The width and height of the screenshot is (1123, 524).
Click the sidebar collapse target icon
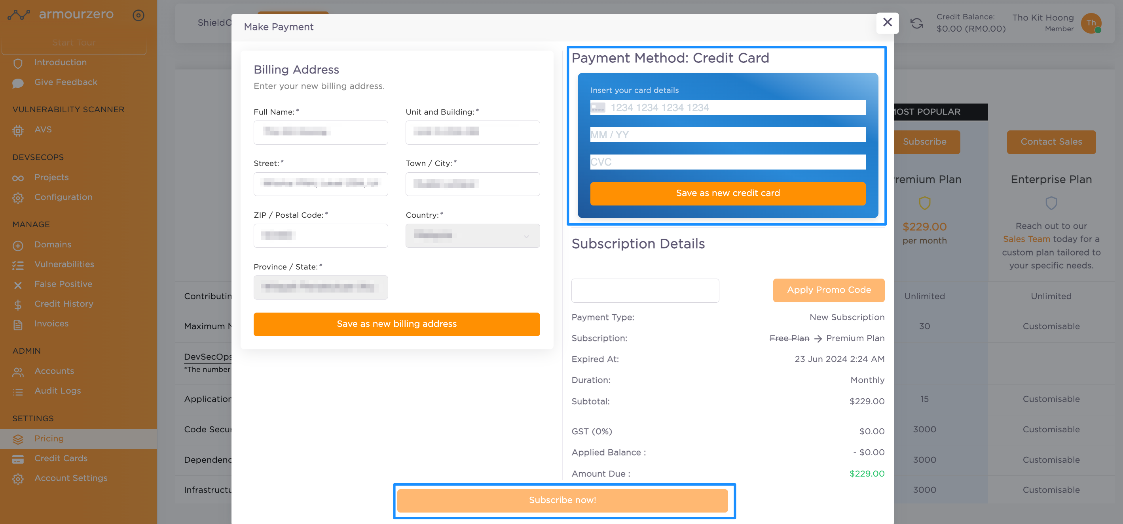tap(138, 15)
